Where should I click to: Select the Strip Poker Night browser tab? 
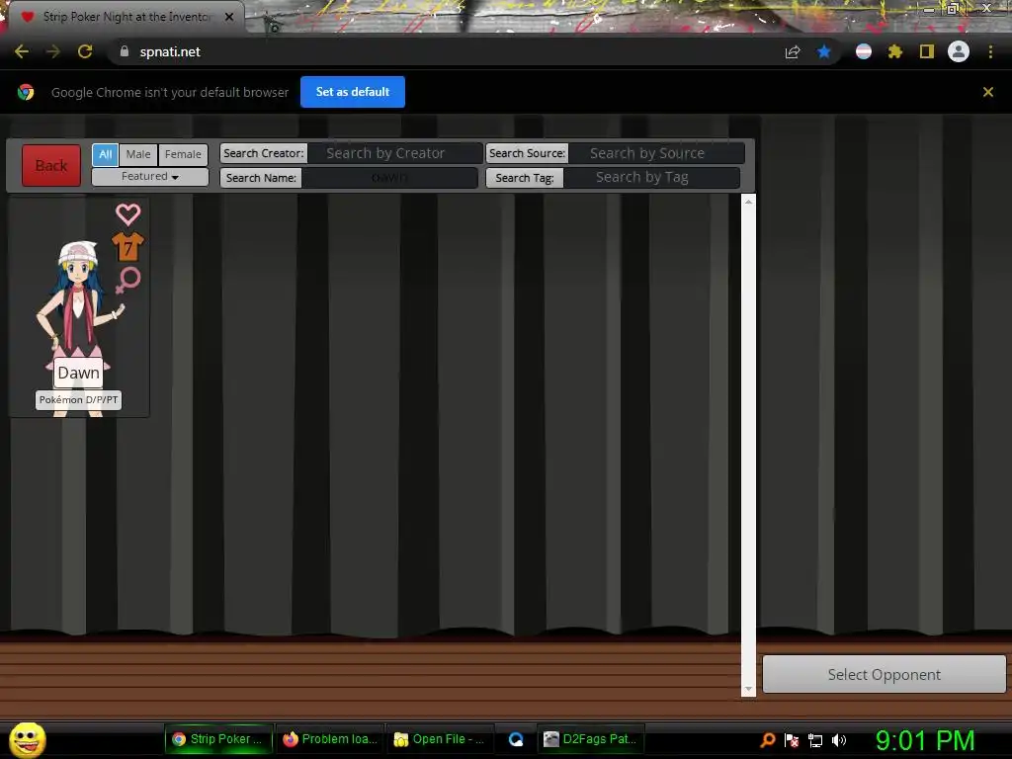point(126,17)
